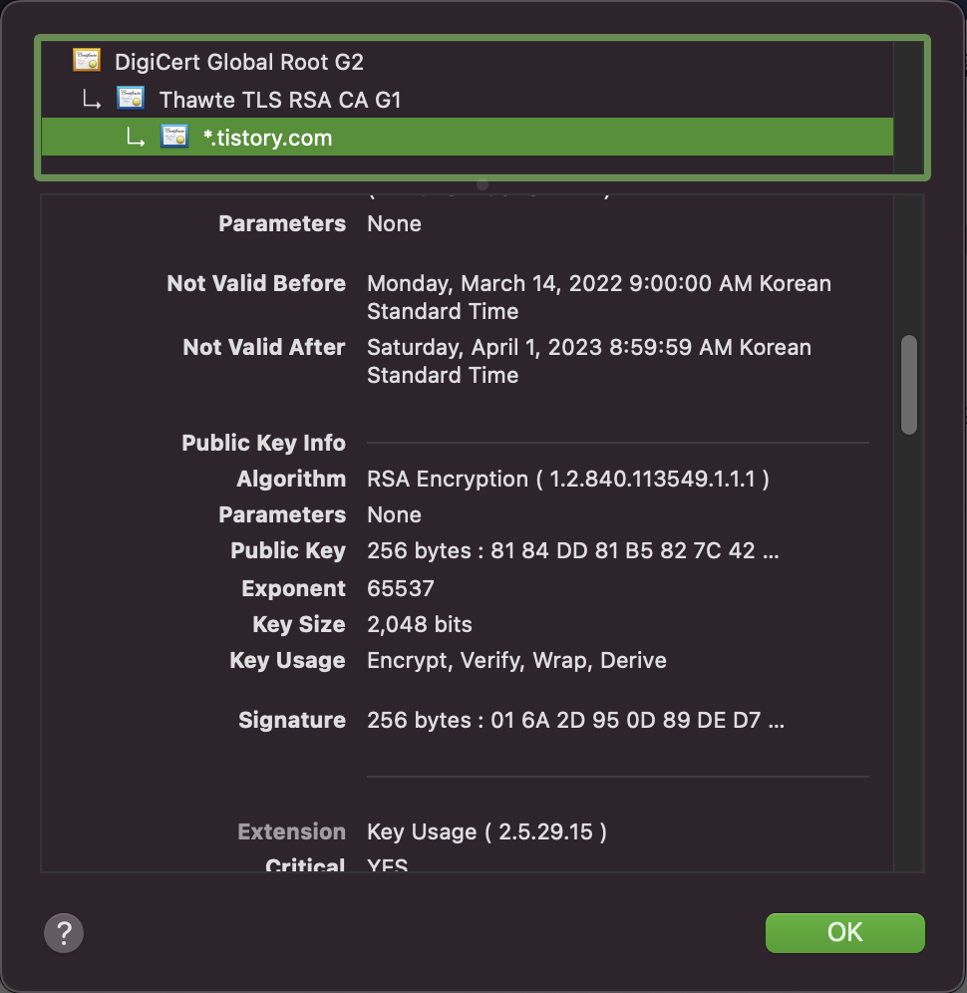Confirm the dialog with the OK button

coord(844,933)
